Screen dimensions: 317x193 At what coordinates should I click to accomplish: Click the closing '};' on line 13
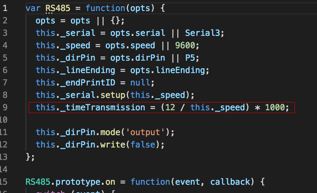[30, 157]
